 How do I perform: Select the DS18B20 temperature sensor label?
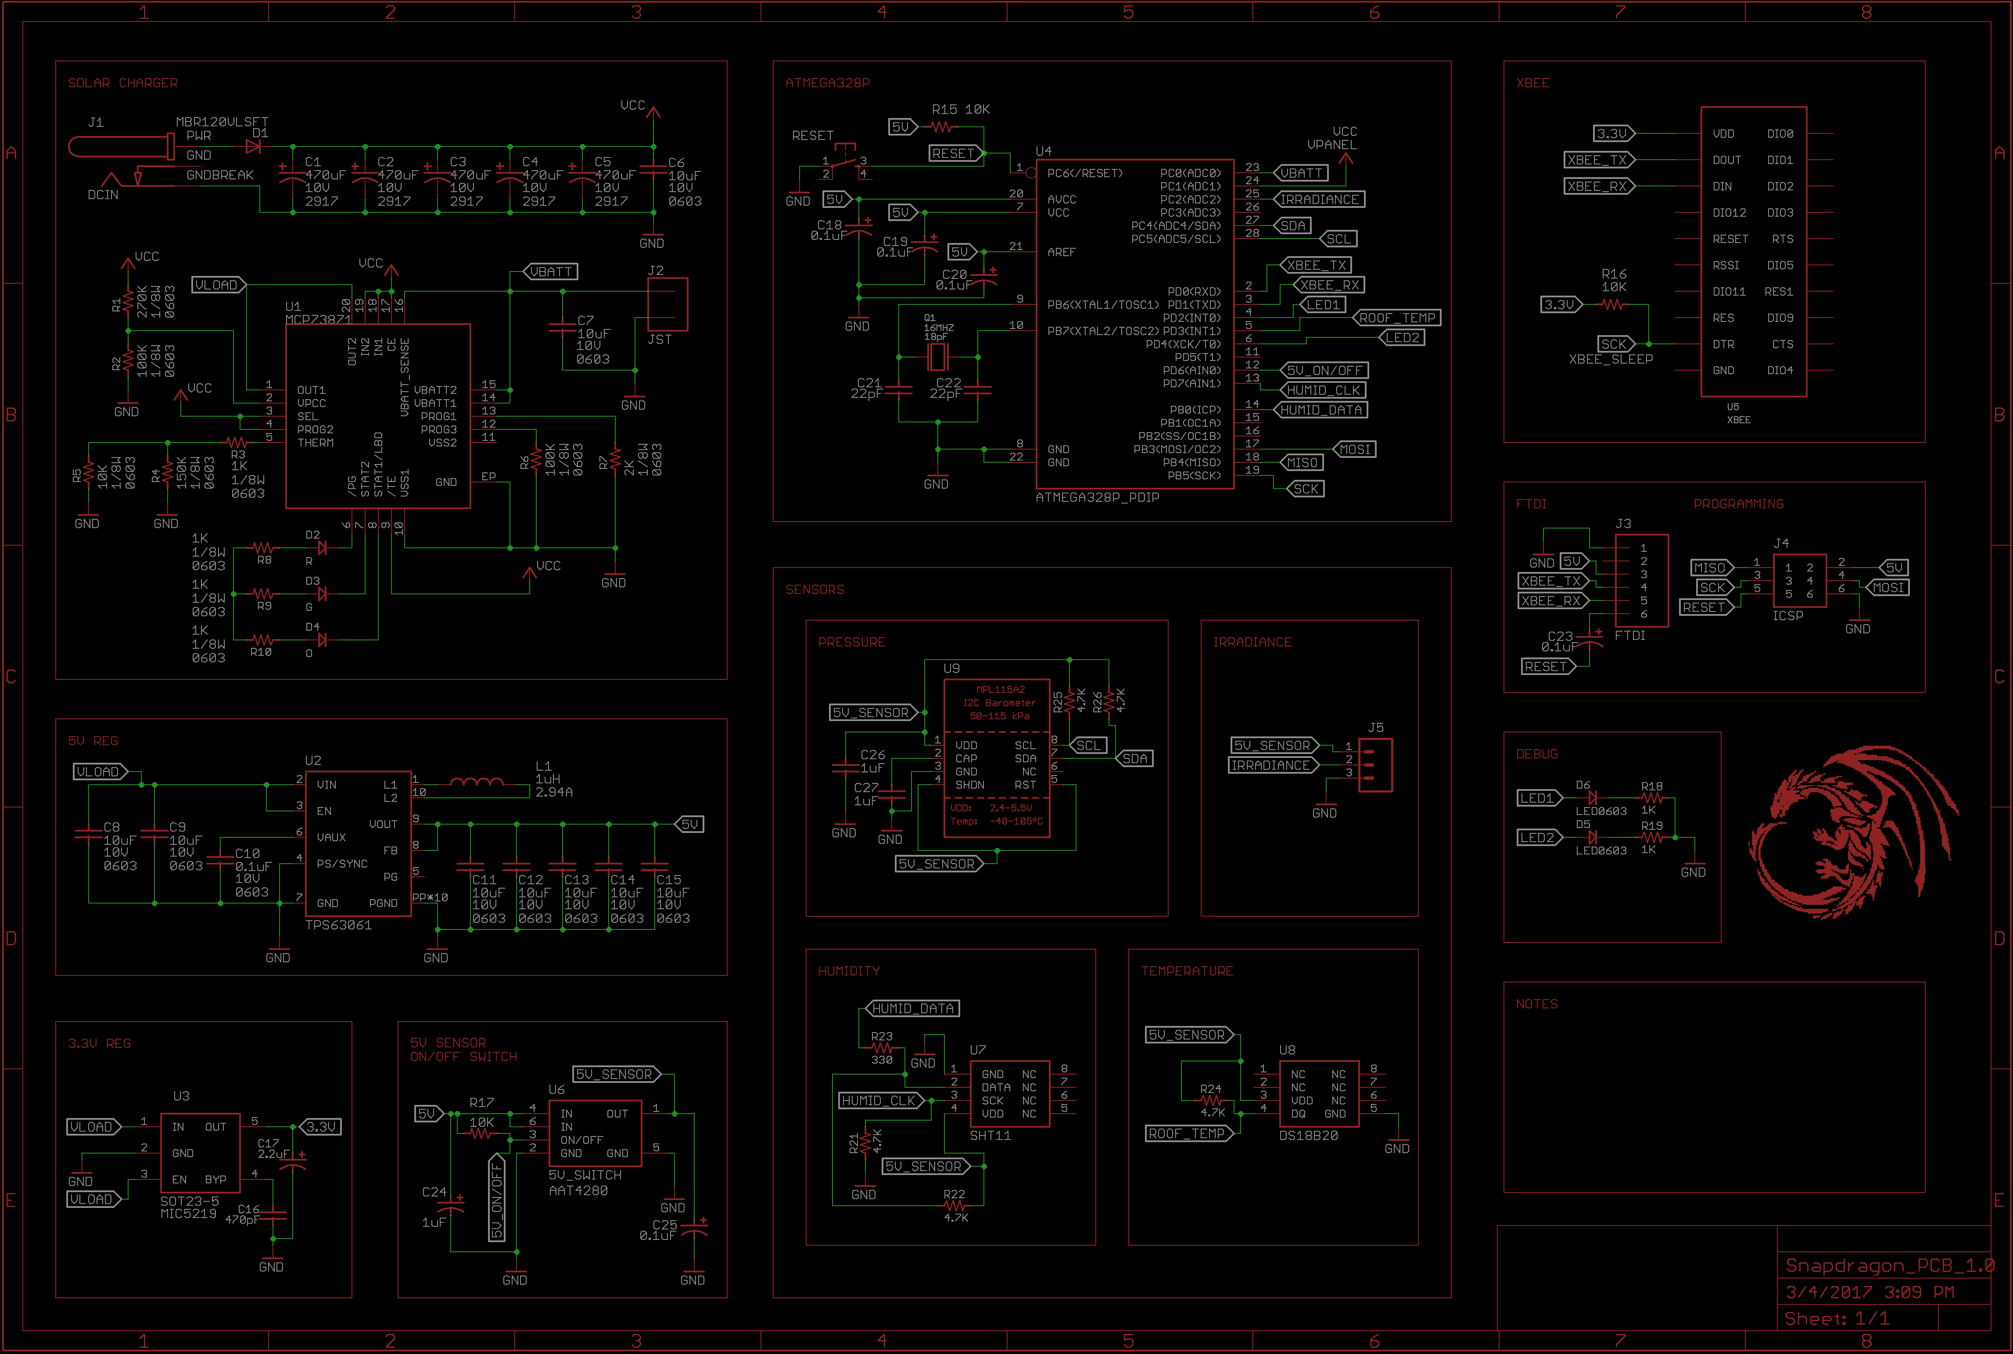pos(1308,1136)
